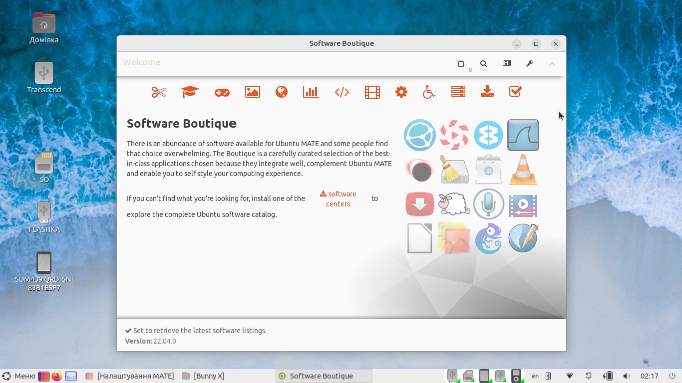Image resolution: width=682 pixels, height=383 pixels.
Task: Open the Education category (graduation cap icon)
Action: pos(190,92)
